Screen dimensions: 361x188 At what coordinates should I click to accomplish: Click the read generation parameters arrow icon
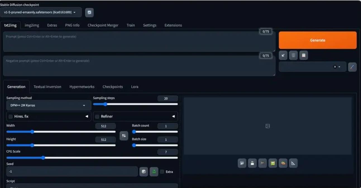click(x=283, y=55)
